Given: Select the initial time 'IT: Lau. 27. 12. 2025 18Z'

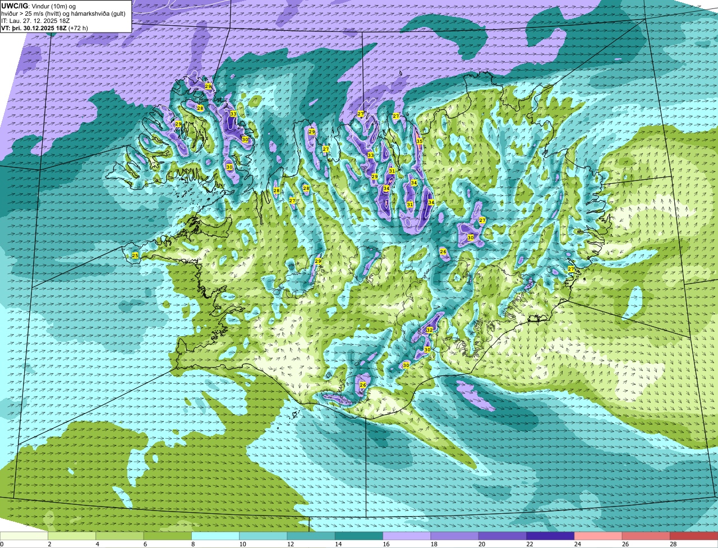Looking at the screenshot, I should tap(35, 21).
